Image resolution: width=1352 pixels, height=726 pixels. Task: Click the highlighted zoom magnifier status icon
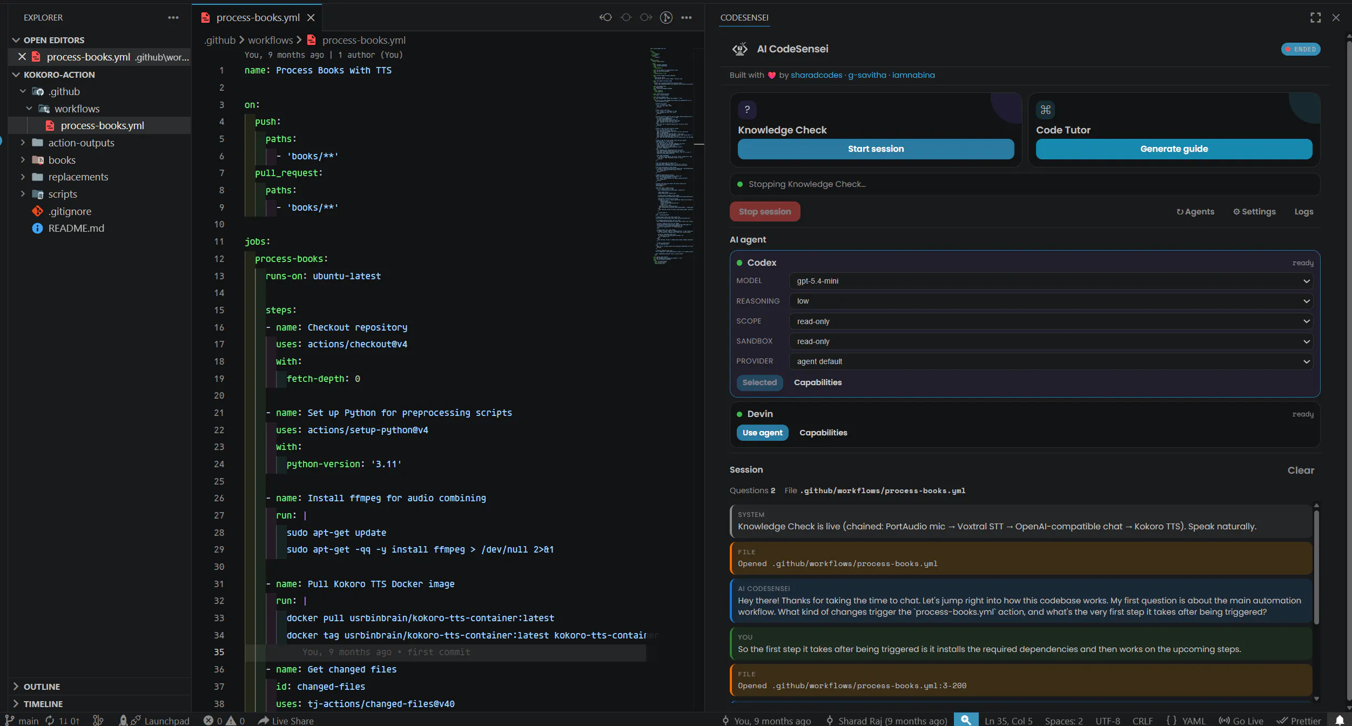coord(966,720)
